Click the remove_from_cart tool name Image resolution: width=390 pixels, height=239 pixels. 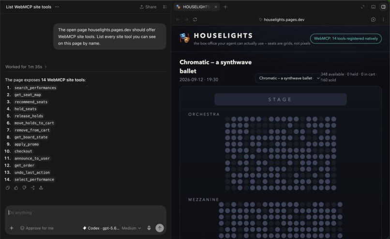(x=32, y=130)
